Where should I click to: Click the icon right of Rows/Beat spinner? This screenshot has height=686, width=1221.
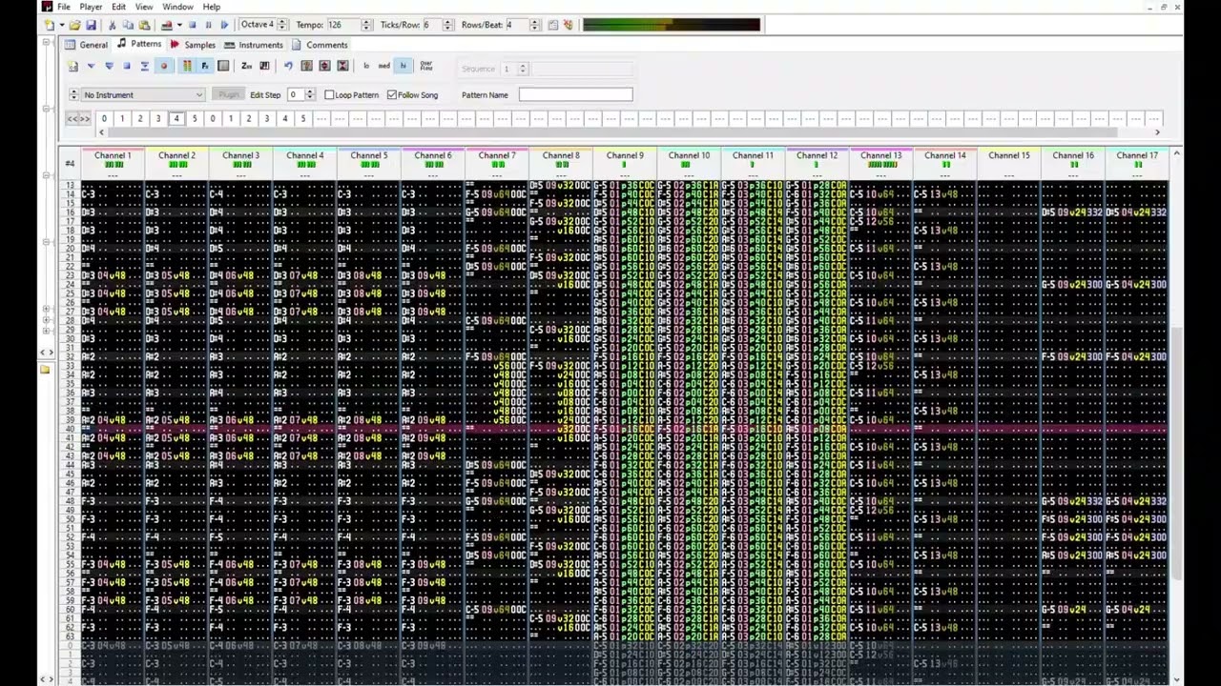point(552,25)
